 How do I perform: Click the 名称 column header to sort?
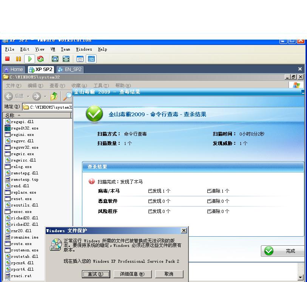coord(37,115)
